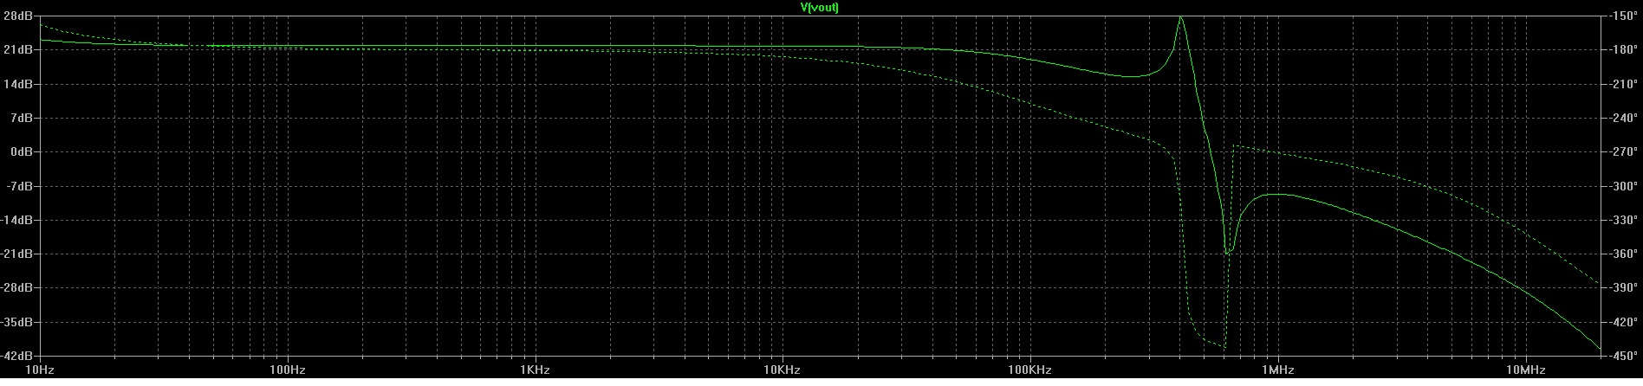This screenshot has height=386, width=1643.
Task: Click the 10MHz frequency axis label
Action: coord(1524,370)
